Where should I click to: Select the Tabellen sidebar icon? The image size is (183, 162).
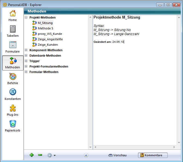tap(13, 31)
